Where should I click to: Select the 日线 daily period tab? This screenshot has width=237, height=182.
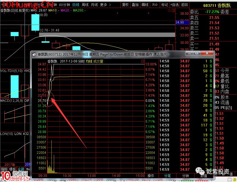(76, 5)
